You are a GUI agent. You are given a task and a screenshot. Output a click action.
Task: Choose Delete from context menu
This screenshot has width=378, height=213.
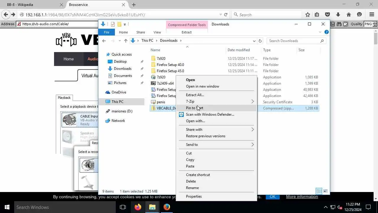coord(217,181)
